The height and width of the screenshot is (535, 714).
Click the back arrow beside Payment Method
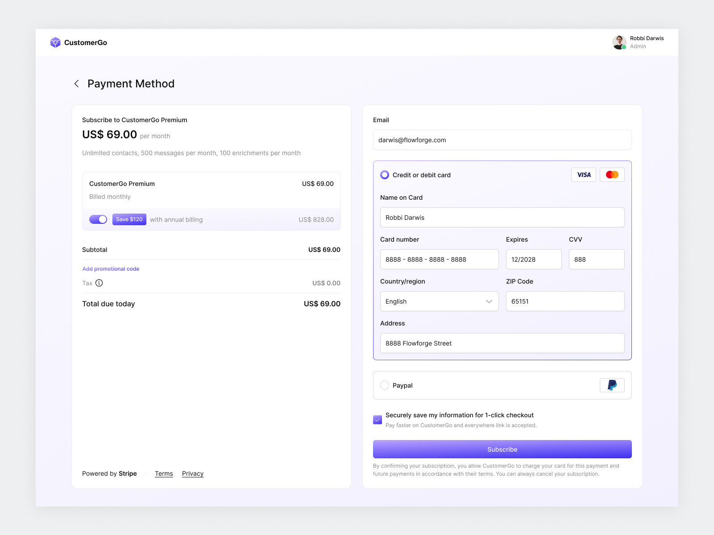[x=76, y=83]
